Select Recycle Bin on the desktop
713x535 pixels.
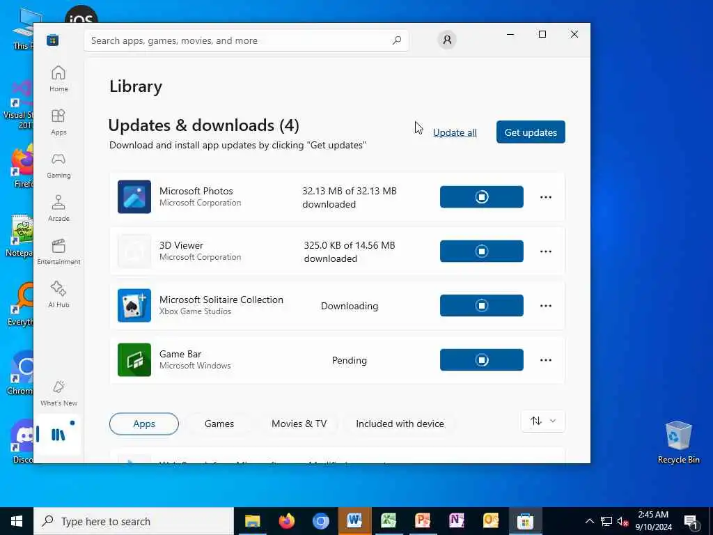678,442
